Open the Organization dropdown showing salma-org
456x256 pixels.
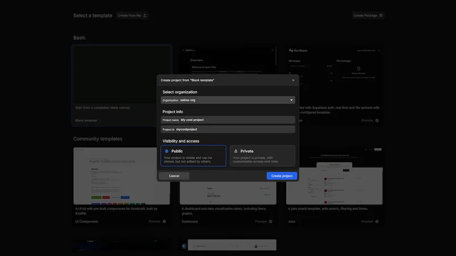228,100
